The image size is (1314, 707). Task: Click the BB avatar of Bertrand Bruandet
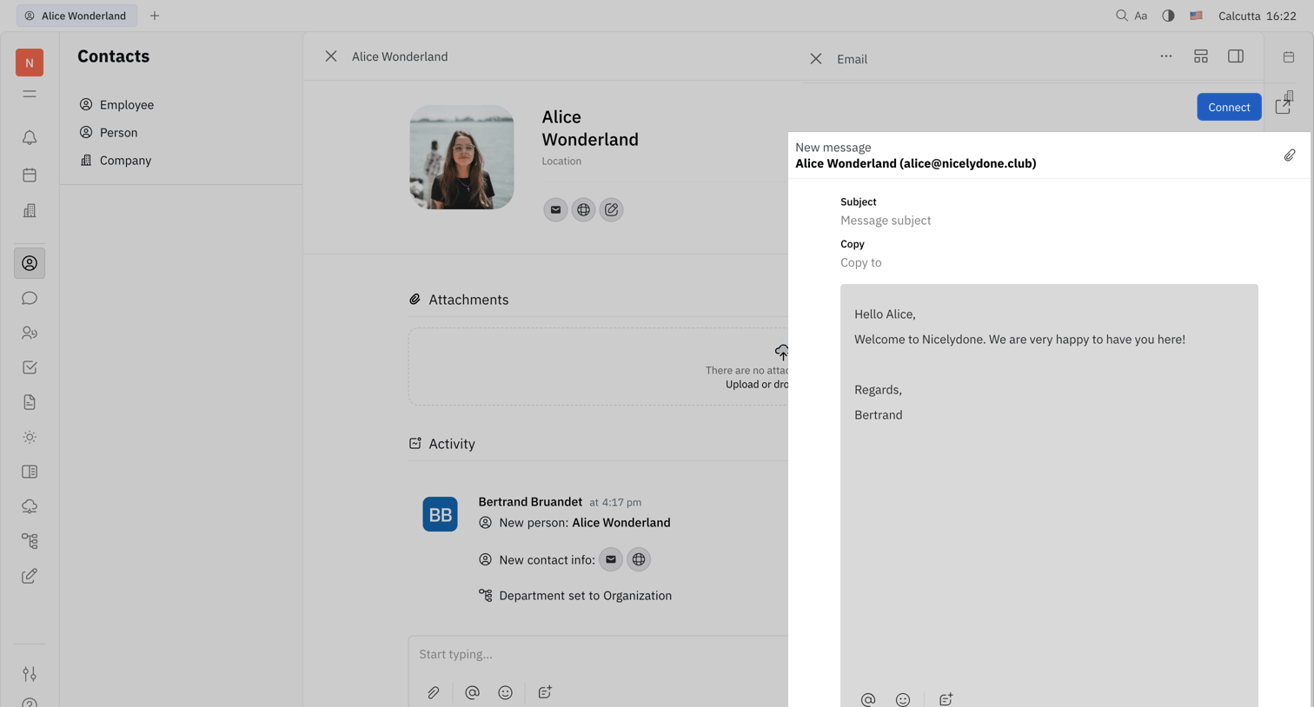(440, 514)
